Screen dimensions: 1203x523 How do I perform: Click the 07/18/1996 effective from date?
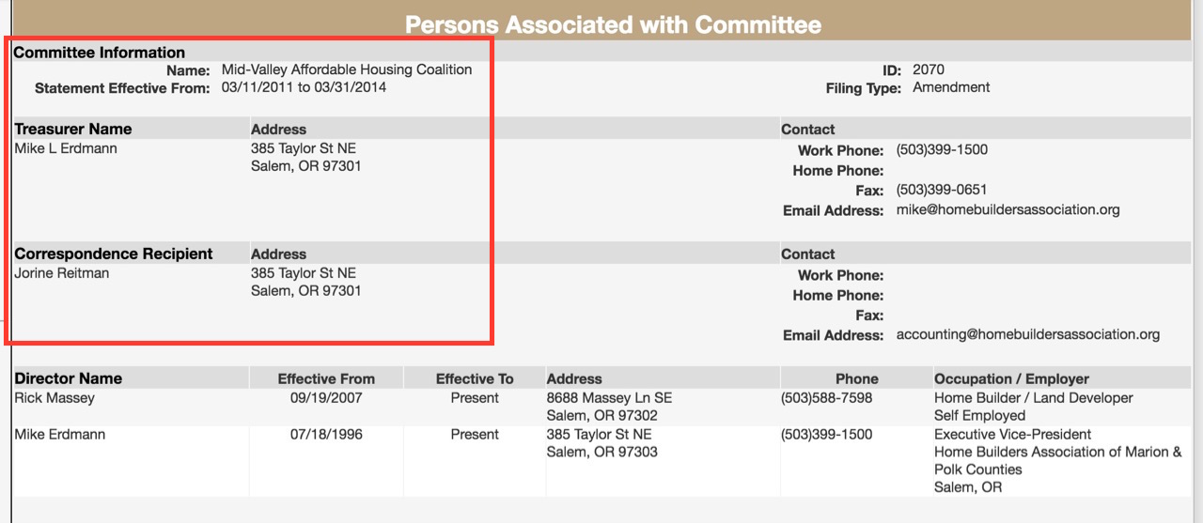(x=326, y=435)
